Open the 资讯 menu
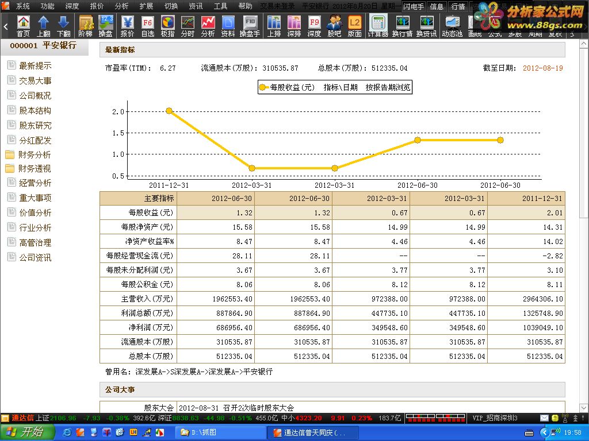 point(196,6)
